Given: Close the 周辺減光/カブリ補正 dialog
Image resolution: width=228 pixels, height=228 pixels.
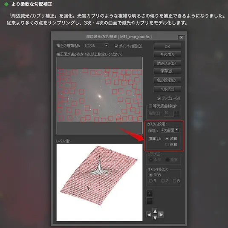Looking at the screenshot, I should (x=181, y=37).
